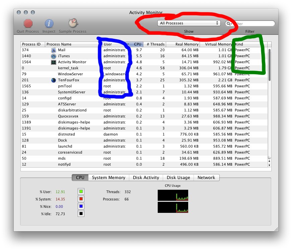Click the window minimize button
Viewport: 292px width, 250px height.
click(x=26, y=12)
